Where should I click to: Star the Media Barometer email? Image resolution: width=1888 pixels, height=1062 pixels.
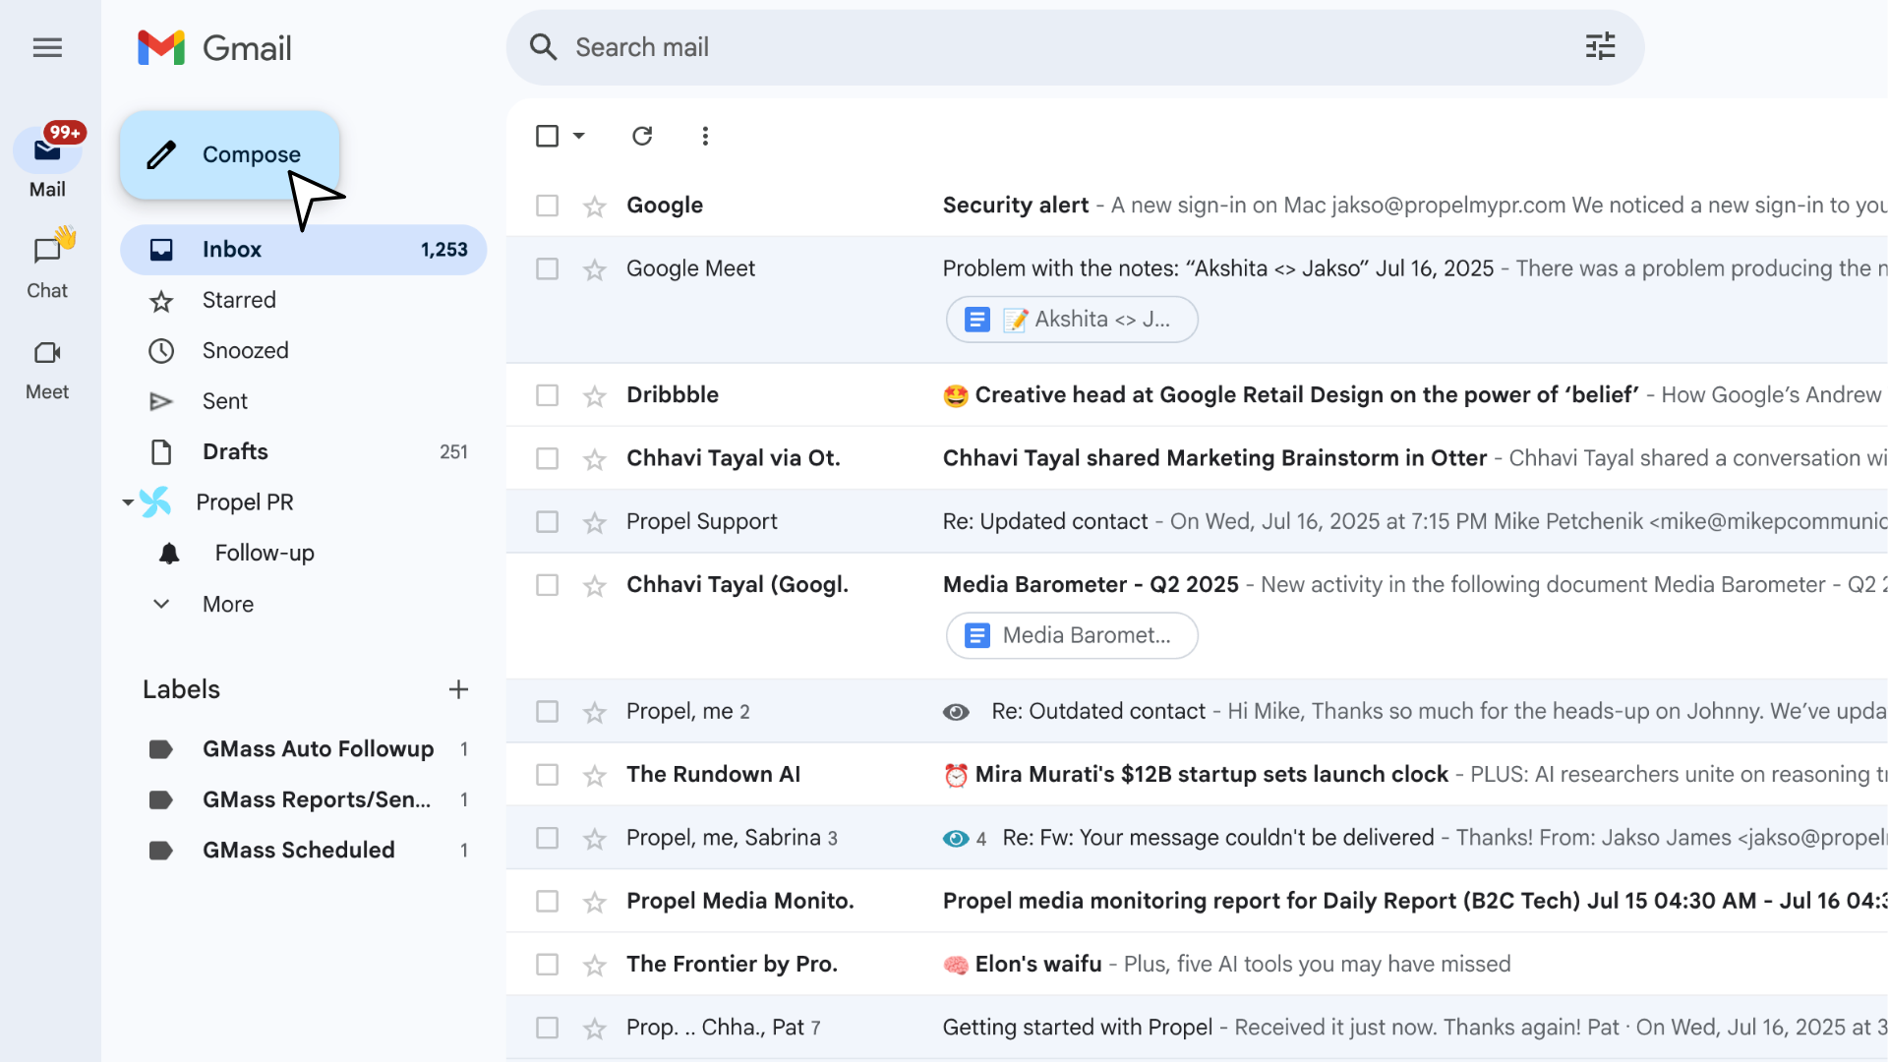pyautogui.click(x=594, y=586)
